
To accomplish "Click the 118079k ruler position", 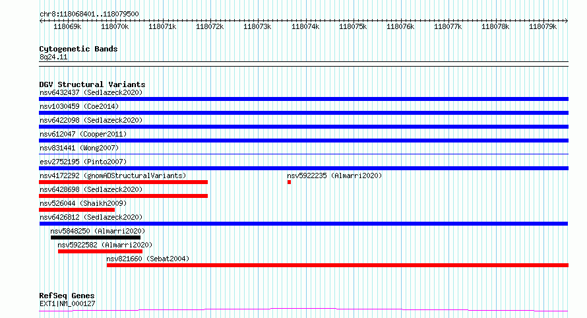I will click(543, 26).
